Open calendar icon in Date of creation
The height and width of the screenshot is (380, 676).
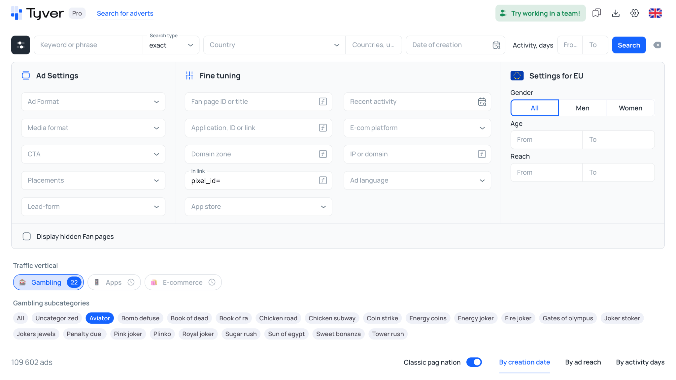(x=496, y=45)
